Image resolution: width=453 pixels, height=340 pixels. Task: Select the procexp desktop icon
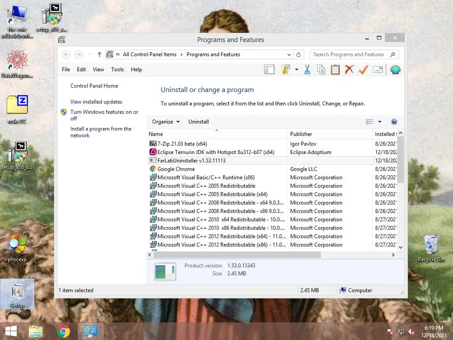[17, 248]
